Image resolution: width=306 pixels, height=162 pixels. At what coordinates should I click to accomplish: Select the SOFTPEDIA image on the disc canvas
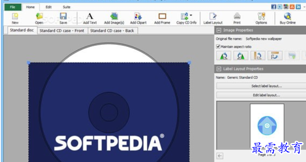click(109, 112)
